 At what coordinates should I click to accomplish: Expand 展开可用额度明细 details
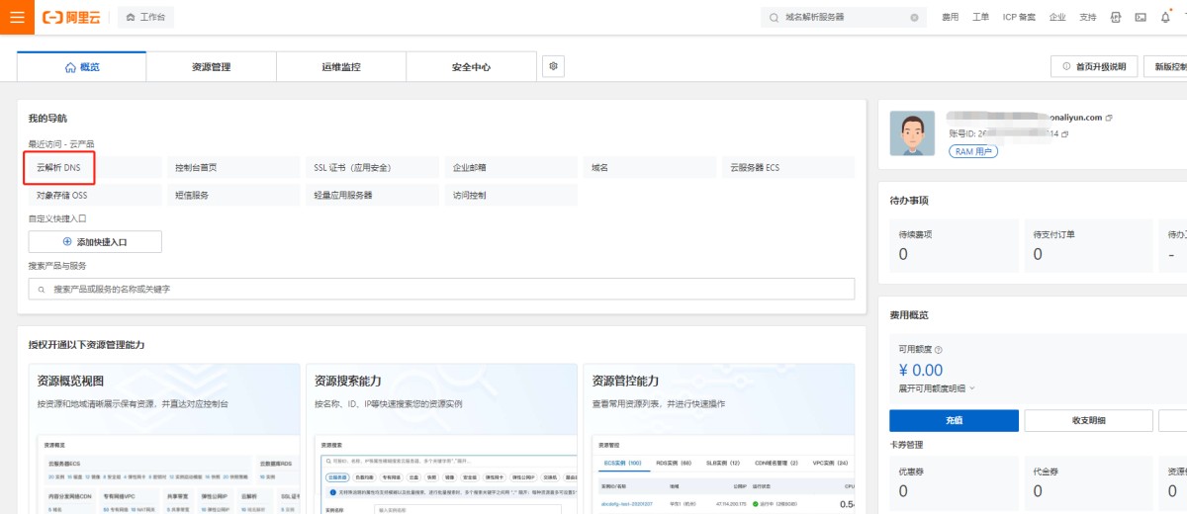(x=937, y=388)
